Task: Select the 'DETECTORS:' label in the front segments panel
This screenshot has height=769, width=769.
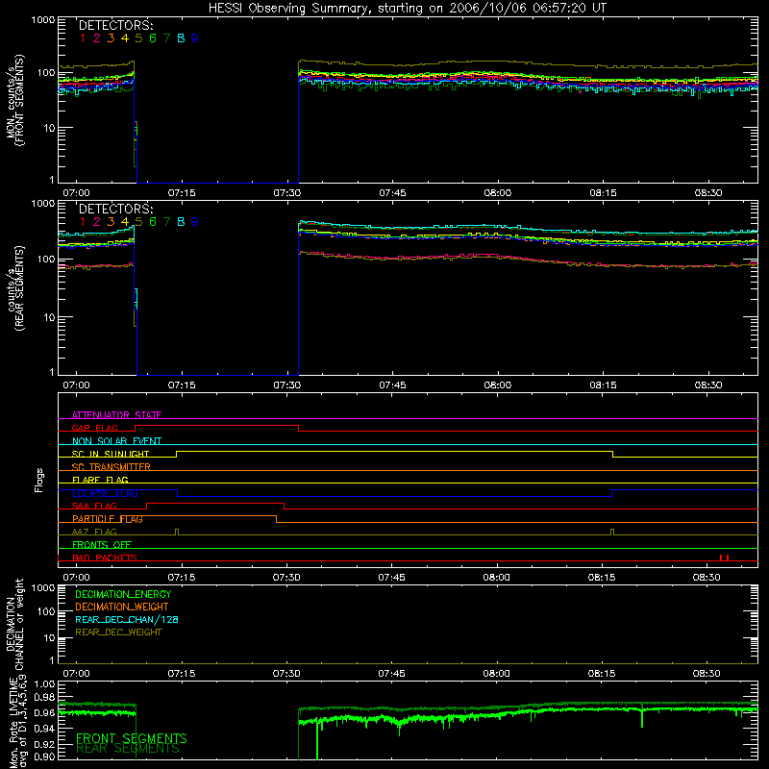Action: (116, 26)
